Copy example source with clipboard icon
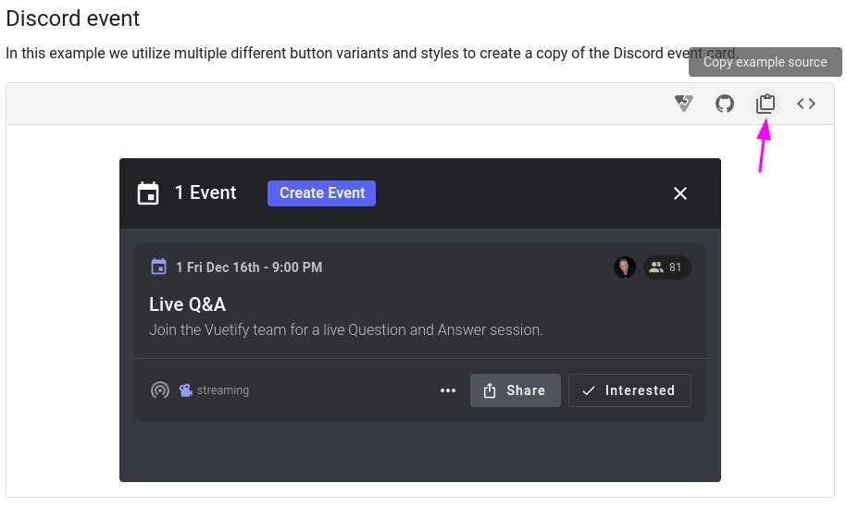The width and height of the screenshot is (847, 508). (766, 103)
